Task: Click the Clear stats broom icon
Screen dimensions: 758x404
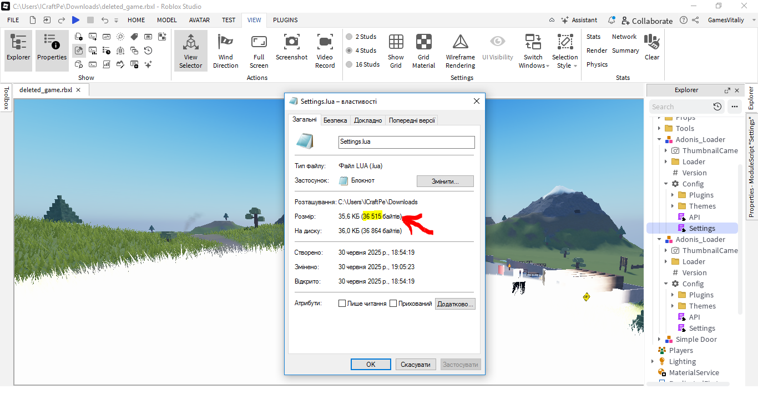Action: [651, 47]
